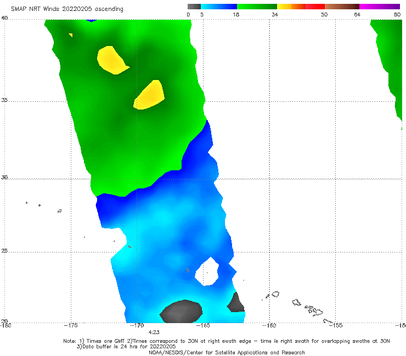
Task: Click the swath time stamp '4:23'
Action: (x=154, y=332)
